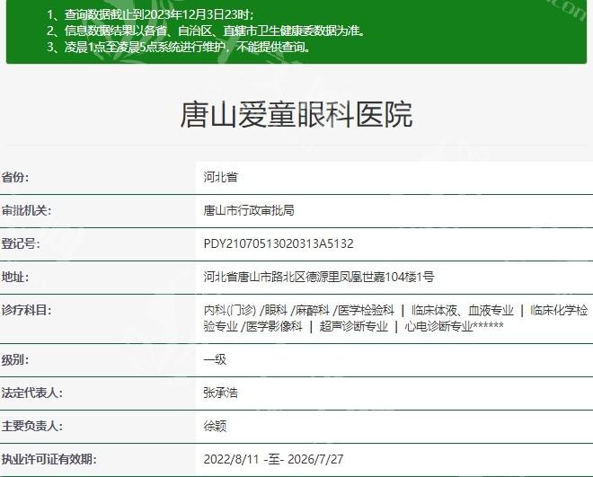Click the value 唐山市行政审批局
This screenshot has height=477, width=593.
pyautogui.click(x=249, y=210)
